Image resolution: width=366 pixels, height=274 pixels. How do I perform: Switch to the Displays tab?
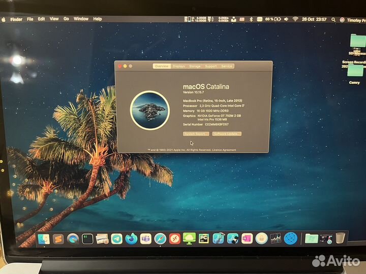point(179,66)
